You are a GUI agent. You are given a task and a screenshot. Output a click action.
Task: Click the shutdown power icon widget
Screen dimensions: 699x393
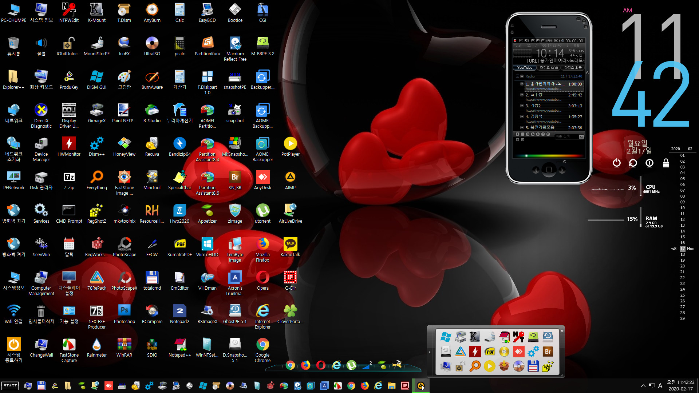click(616, 163)
